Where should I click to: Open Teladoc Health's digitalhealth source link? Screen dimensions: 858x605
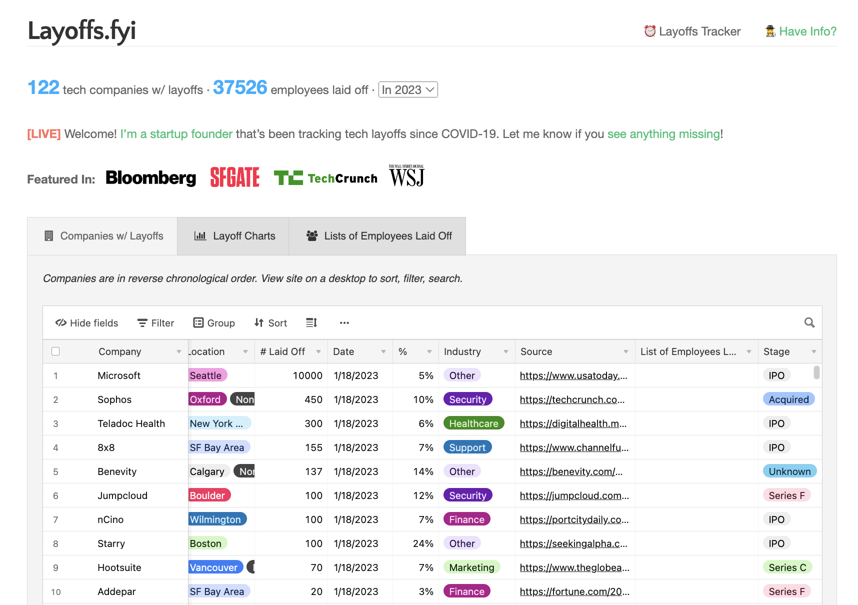[x=573, y=423]
